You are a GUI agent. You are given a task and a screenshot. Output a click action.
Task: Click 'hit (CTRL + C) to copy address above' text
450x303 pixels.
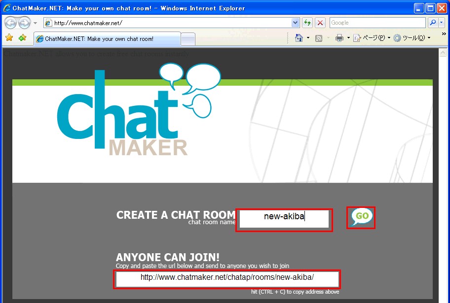pos(295,292)
